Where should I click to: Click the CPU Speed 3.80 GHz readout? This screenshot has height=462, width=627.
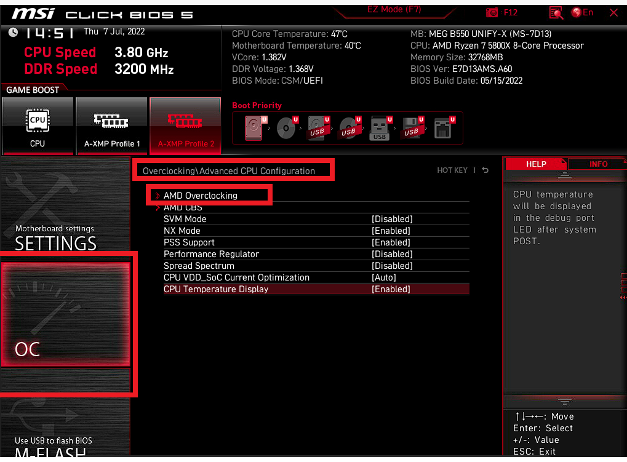[96, 52]
